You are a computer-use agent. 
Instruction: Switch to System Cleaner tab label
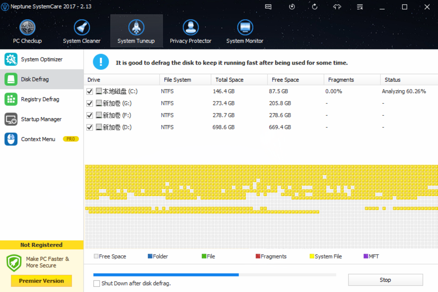(x=82, y=41)
